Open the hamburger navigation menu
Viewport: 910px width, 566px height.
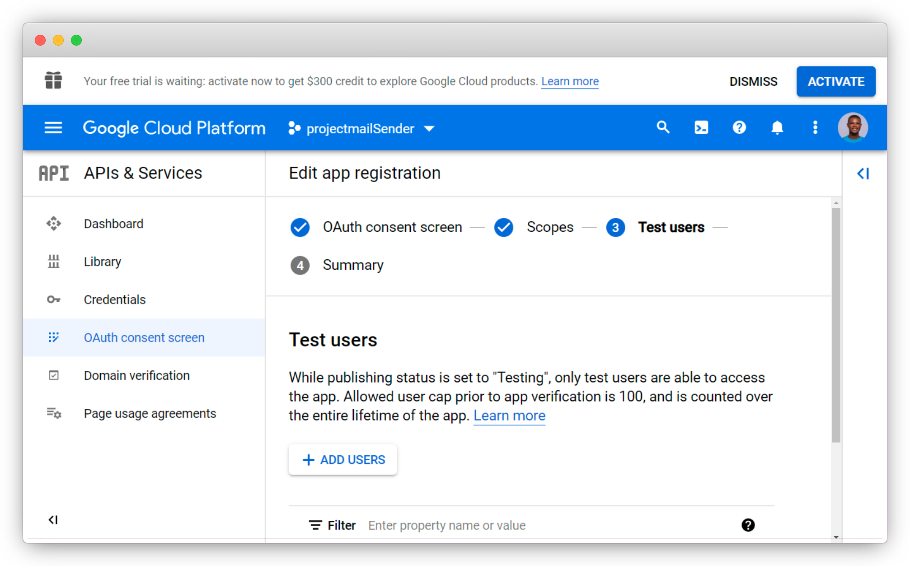click(x=53, y=128)
